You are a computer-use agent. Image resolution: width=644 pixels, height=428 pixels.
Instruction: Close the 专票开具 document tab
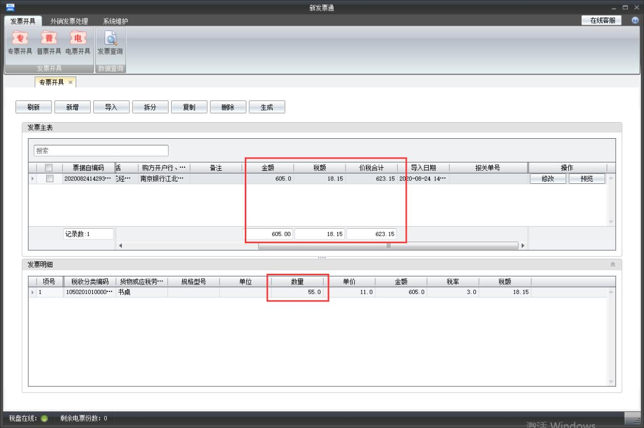click(x=70, y=82)
